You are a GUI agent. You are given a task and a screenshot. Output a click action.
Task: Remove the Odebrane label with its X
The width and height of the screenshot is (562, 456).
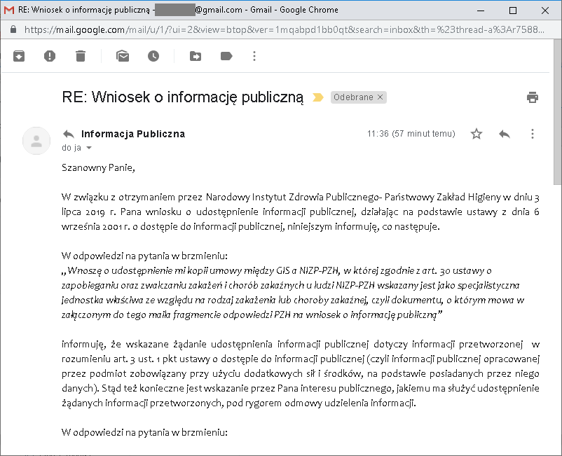pyautogui.click(x=381, y=97)
